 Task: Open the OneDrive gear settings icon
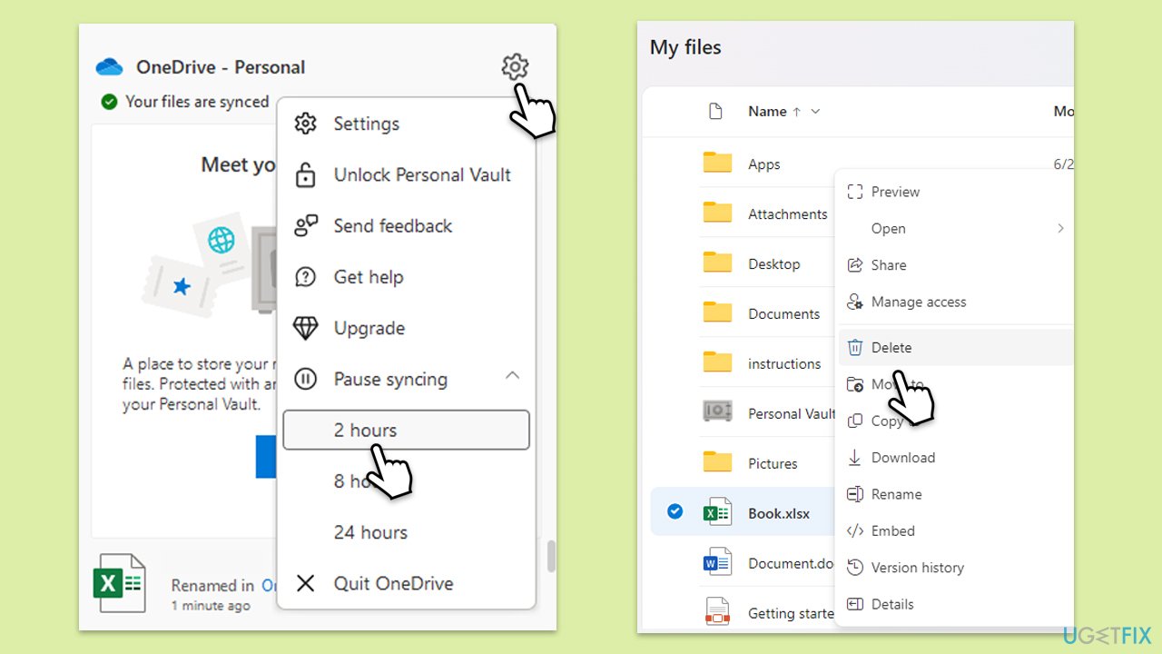[x=515, y=66]
